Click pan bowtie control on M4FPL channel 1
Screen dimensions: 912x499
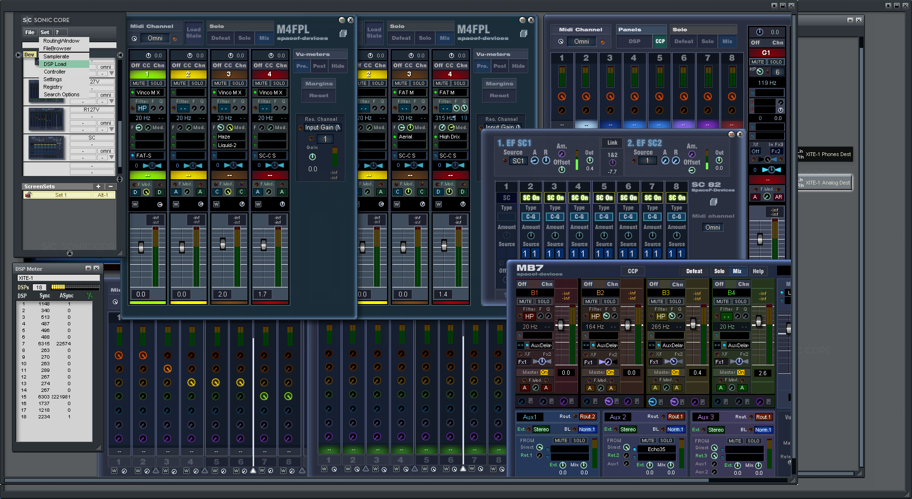coord(152,166)
